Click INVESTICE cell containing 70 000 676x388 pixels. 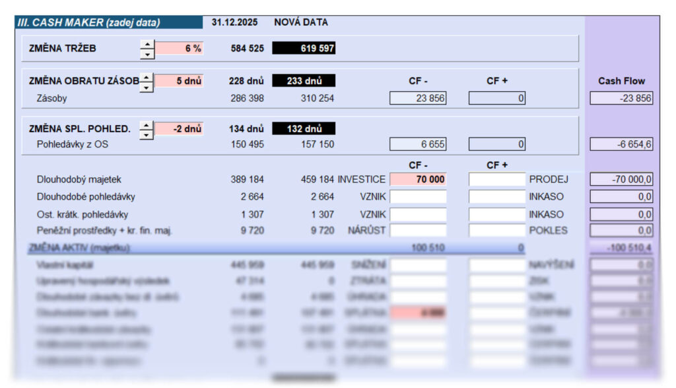[x=418, y=179]
